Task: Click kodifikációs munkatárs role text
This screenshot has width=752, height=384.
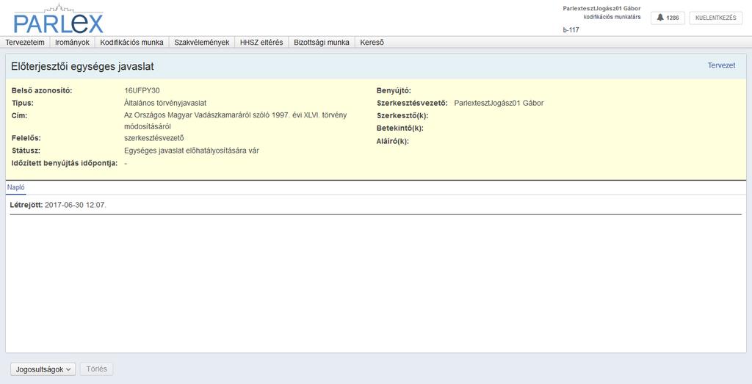Action: [612, 17]
